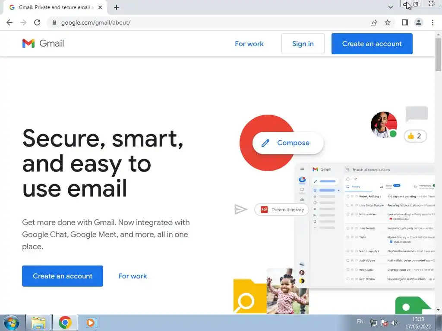
Task: Open the share this page icon
Action: pos(374,22)
